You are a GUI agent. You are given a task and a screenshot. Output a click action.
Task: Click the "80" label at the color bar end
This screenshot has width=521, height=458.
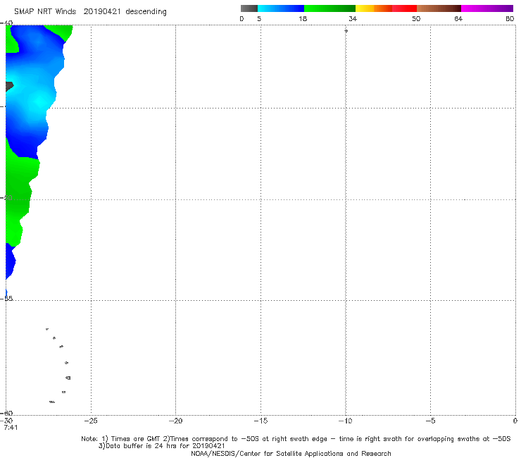510,18
